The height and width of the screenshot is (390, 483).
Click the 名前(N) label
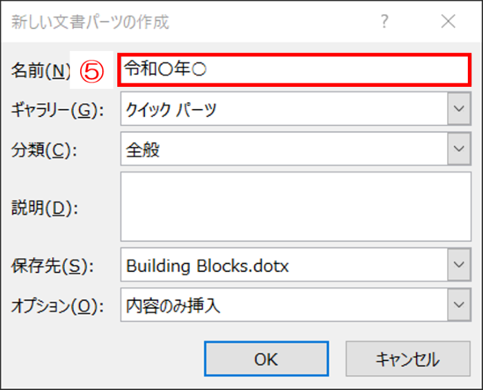coord(41,71)
